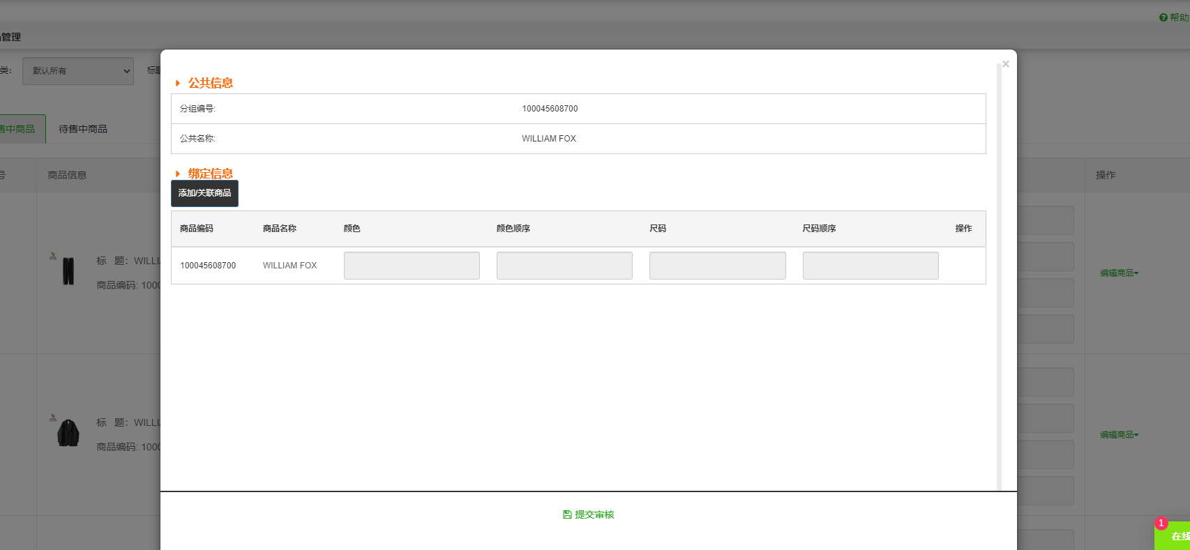Click the black pants product thumbnail

(68, 270)
